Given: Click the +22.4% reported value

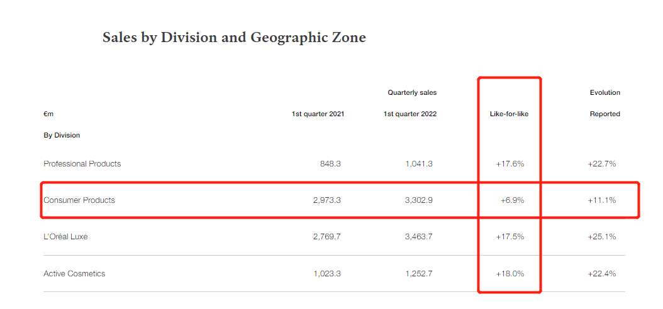Looking at the screenshot, I should click(x=602, y=274).
